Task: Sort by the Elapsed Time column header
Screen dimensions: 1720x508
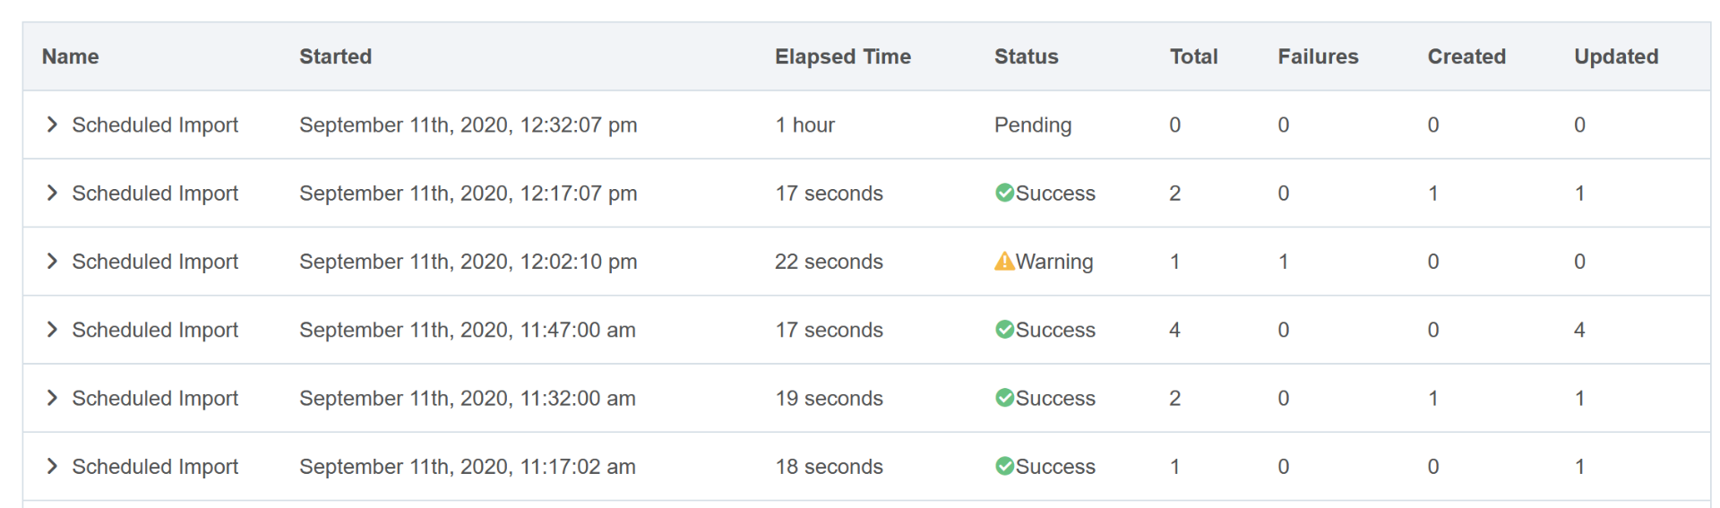Action: pyautogui.click(x=843, y=56)
